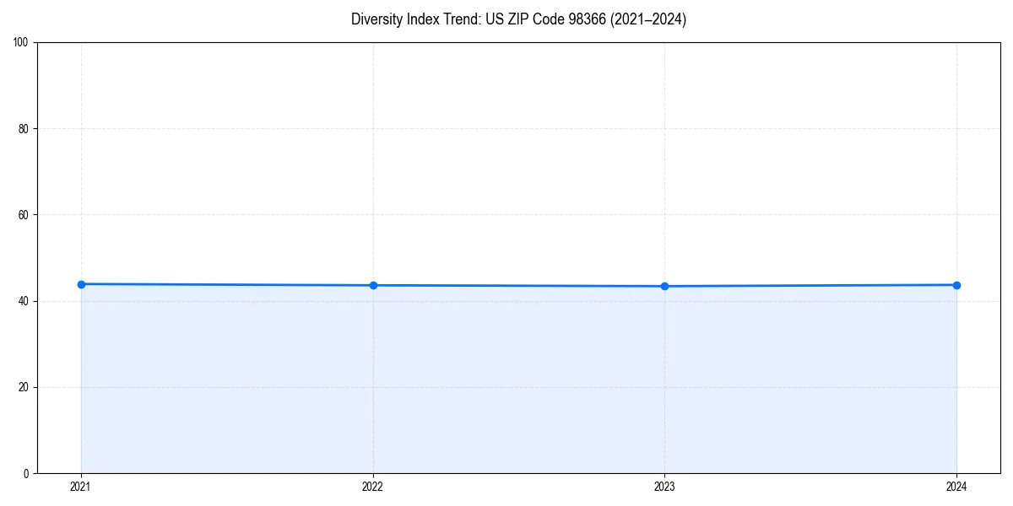Click inside the shaded area fill
1013x506 pixels.
506,379
